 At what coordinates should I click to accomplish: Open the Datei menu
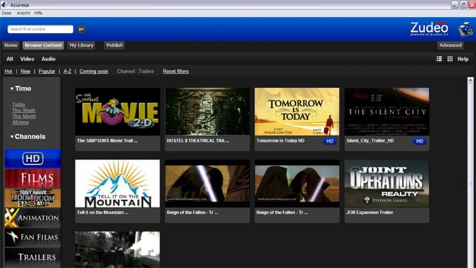(x=6, y=13)
